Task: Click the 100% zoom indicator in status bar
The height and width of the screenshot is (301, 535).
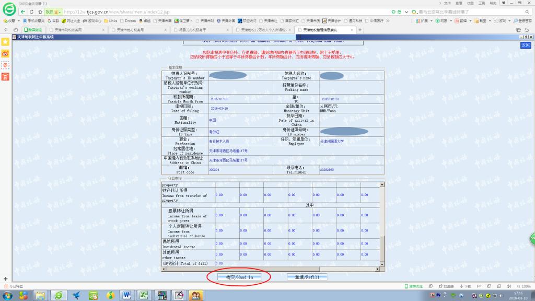Action: point(524,286)
